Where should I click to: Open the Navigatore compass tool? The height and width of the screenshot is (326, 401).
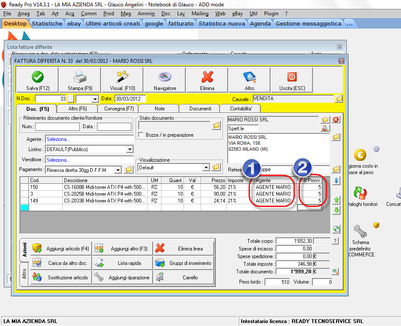pos(164,80)
